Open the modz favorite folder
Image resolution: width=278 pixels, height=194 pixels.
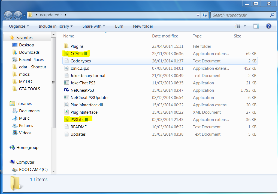24,74
